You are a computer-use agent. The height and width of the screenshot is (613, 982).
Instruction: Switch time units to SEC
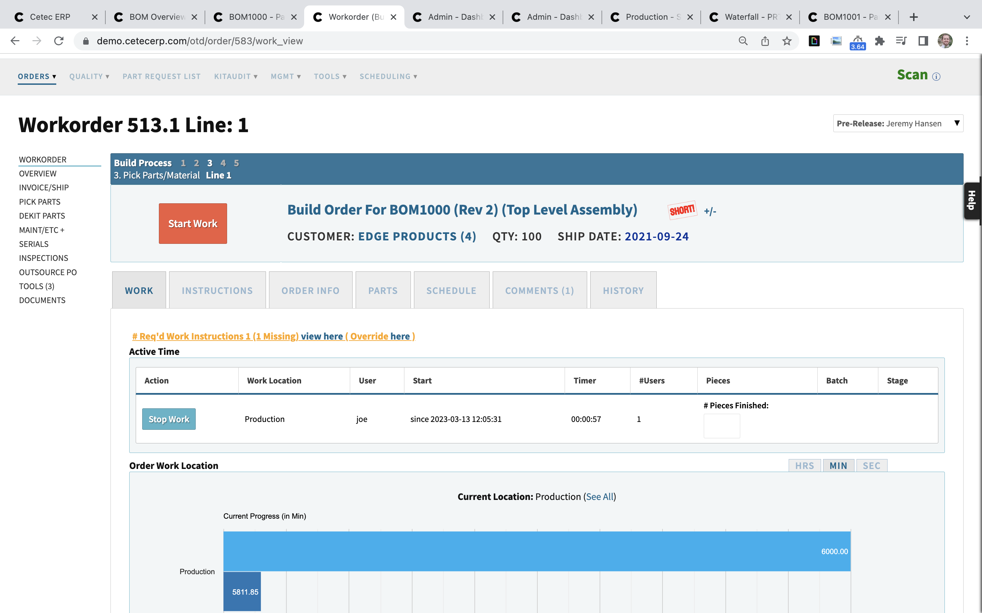pyautogui.click(x=872, y=466)
